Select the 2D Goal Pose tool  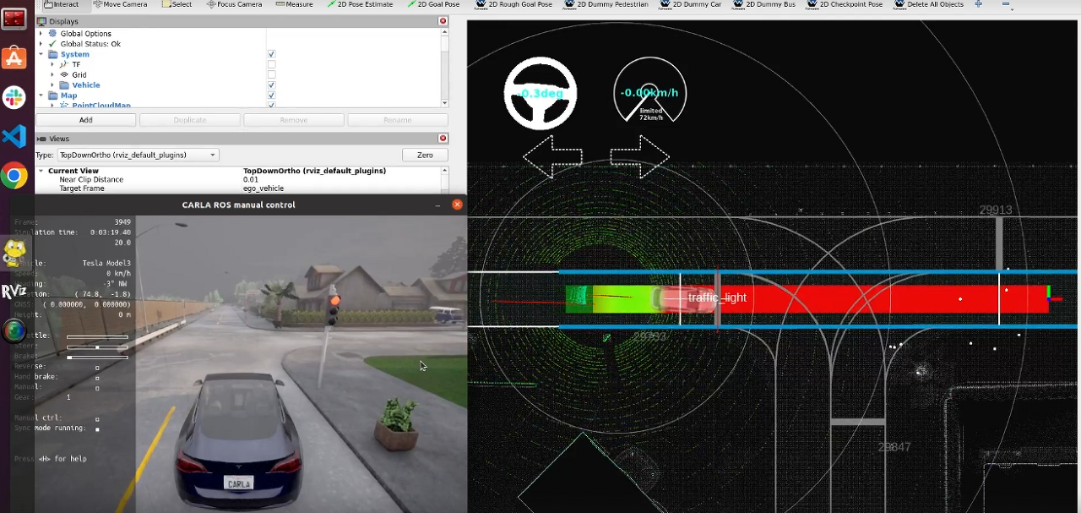click(x=432, y=4)
